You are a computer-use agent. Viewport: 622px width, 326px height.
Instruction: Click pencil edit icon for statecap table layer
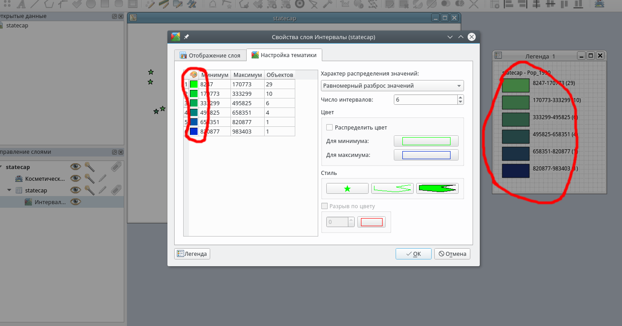pyautogui.click(x=103, y=190)
